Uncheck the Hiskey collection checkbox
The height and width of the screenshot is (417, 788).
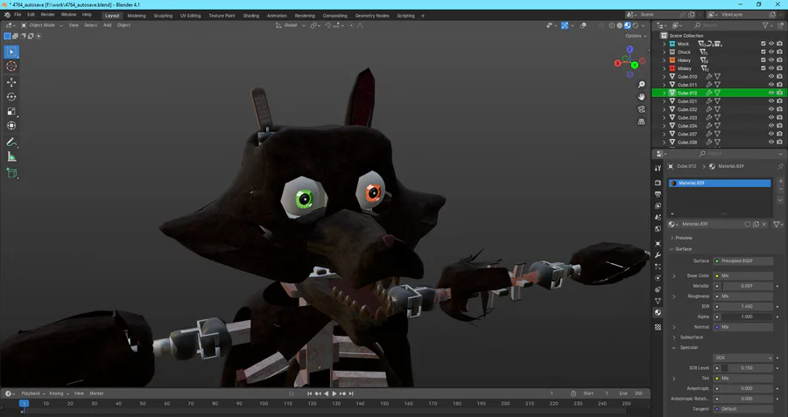[763, 60]
